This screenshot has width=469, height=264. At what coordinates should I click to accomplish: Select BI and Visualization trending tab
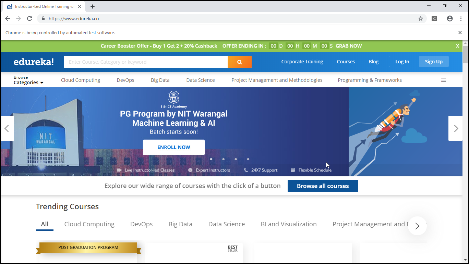[x=289, y=224]
